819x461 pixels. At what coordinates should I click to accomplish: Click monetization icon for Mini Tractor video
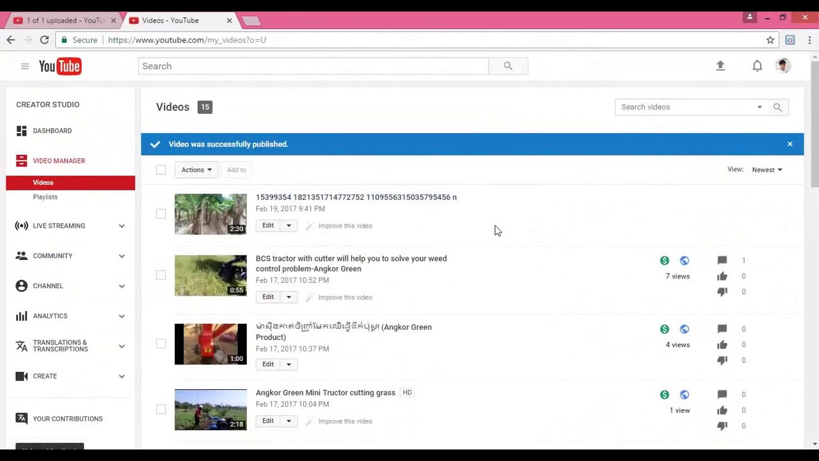click(x=665, y=394)
